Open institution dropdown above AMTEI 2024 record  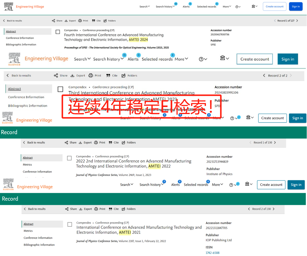coord(255,6)
